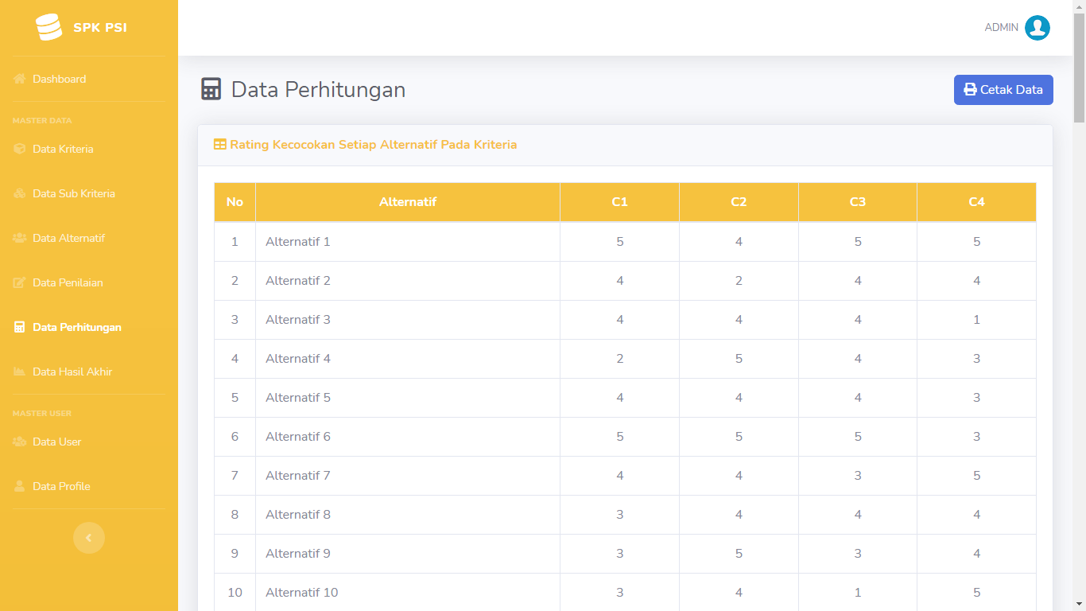Select the Alternatif 1 cell

click(408, 242)
